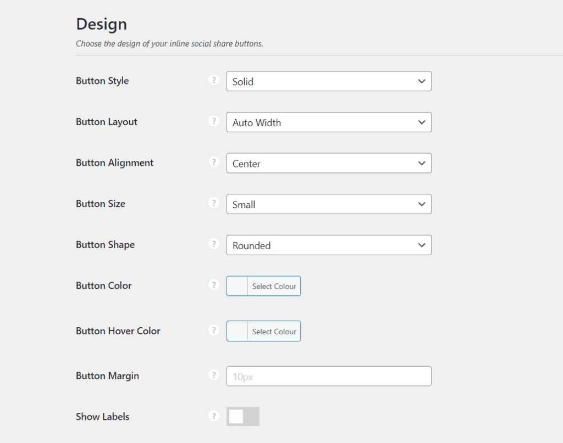The image size is (563, 443).
Task: Click Select Colour for Button Color
Action: coord(274,285)
